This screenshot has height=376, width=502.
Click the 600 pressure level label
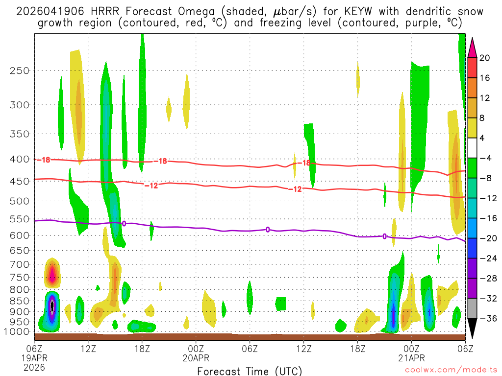point(20,235)
